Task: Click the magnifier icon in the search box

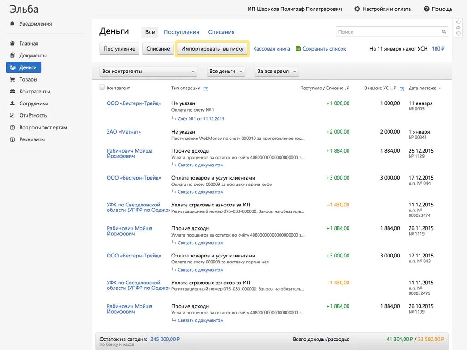Action: [x=444, y=32]
